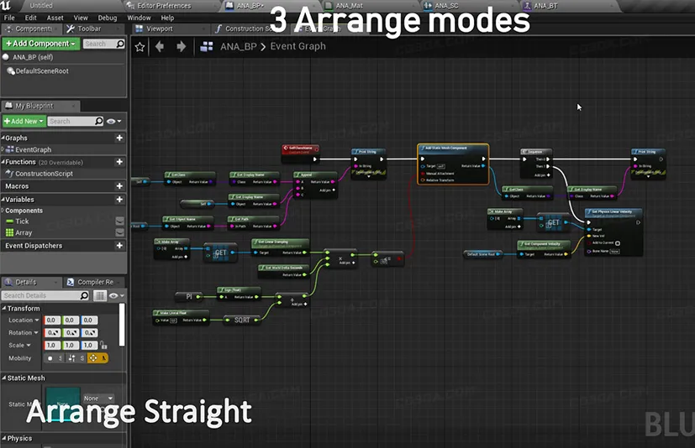This screenshot has height=448, width=695.
Task: Open the Add Component dropdown
Action: pos(39,44)
